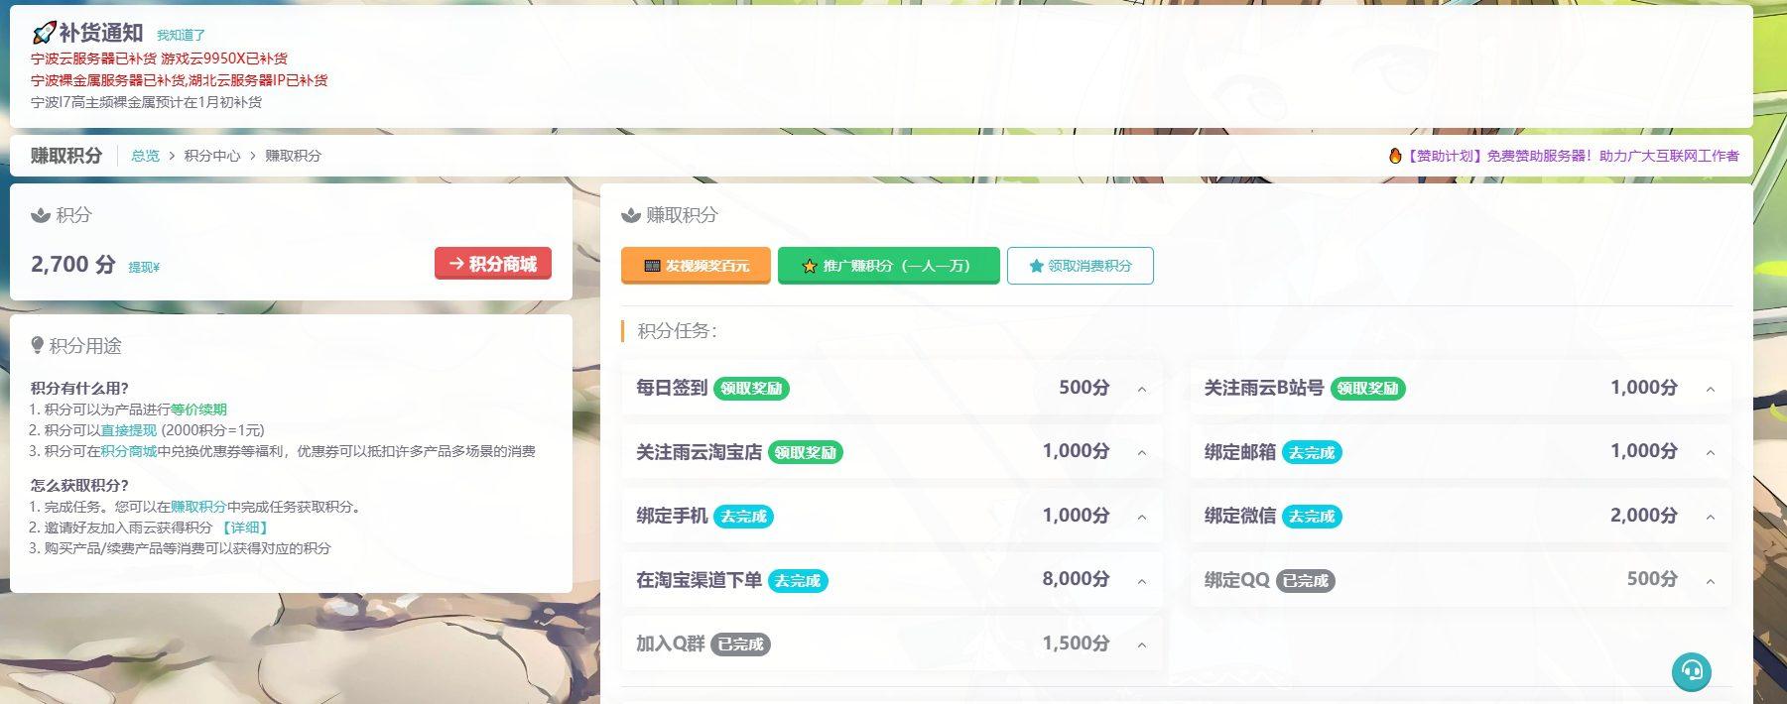Collapse the 关注雨云淘宝店 task chevron
Screen dimensions: 1787x704
point(1142,452)
